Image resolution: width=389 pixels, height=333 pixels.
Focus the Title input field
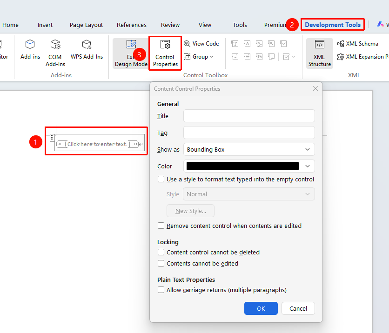point(249,116)
